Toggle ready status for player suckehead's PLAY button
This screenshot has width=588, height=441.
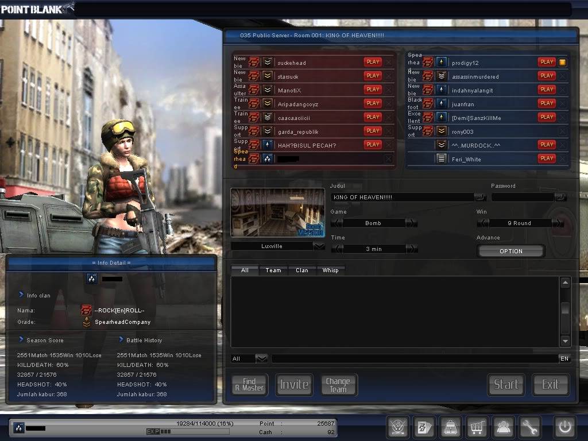(372, 62)
